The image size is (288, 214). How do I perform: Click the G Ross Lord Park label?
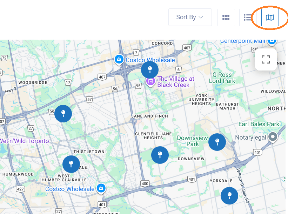[222, 77]
